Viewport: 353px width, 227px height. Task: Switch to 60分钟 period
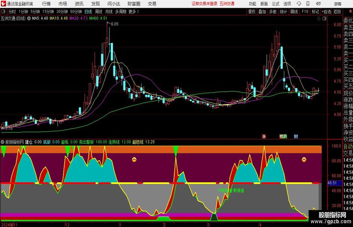[76, 12]
